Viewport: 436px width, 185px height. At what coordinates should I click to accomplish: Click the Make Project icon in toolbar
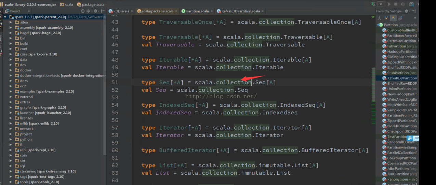(374, 4)
